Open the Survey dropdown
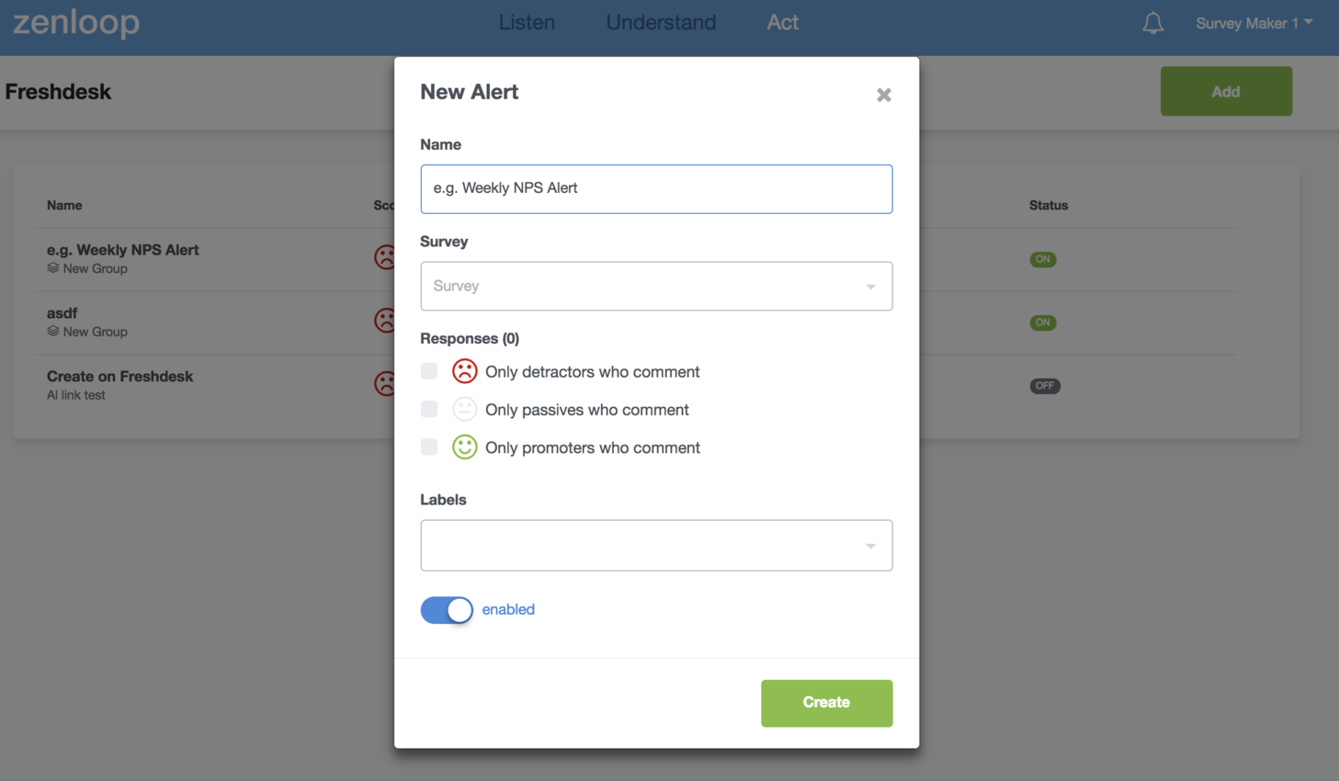Image resolution: width=1339 pixels, height=781 pixels. tap(656, 286)
